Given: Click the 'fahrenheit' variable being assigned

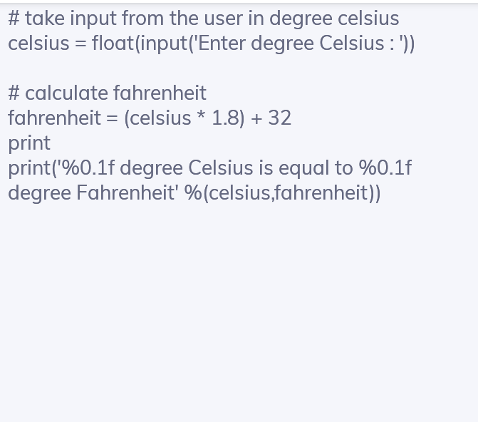Looking at the screenshot, I should pyautogui.click(x=54, y=118).
